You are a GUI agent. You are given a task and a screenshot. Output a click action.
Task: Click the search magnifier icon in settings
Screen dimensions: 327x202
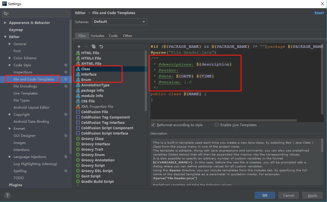click(x=6, y=14)
